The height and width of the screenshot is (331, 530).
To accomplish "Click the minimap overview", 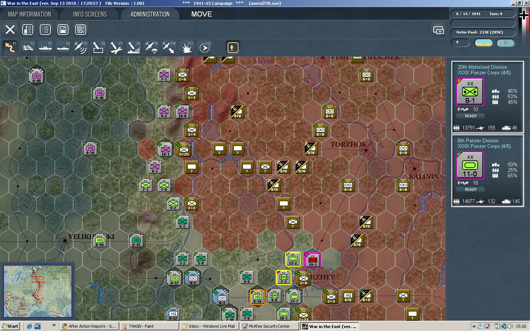I will (38, 291).
